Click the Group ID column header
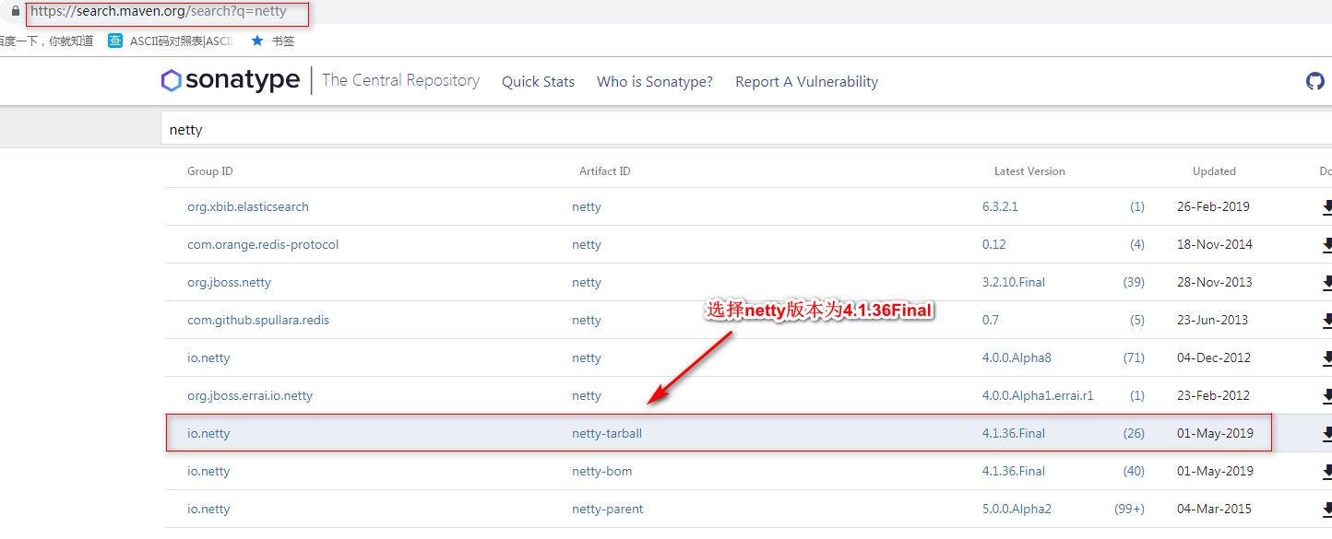 (210, 171)
